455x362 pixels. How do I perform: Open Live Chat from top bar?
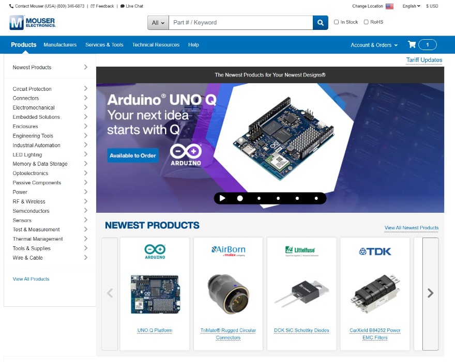(132, 6)
